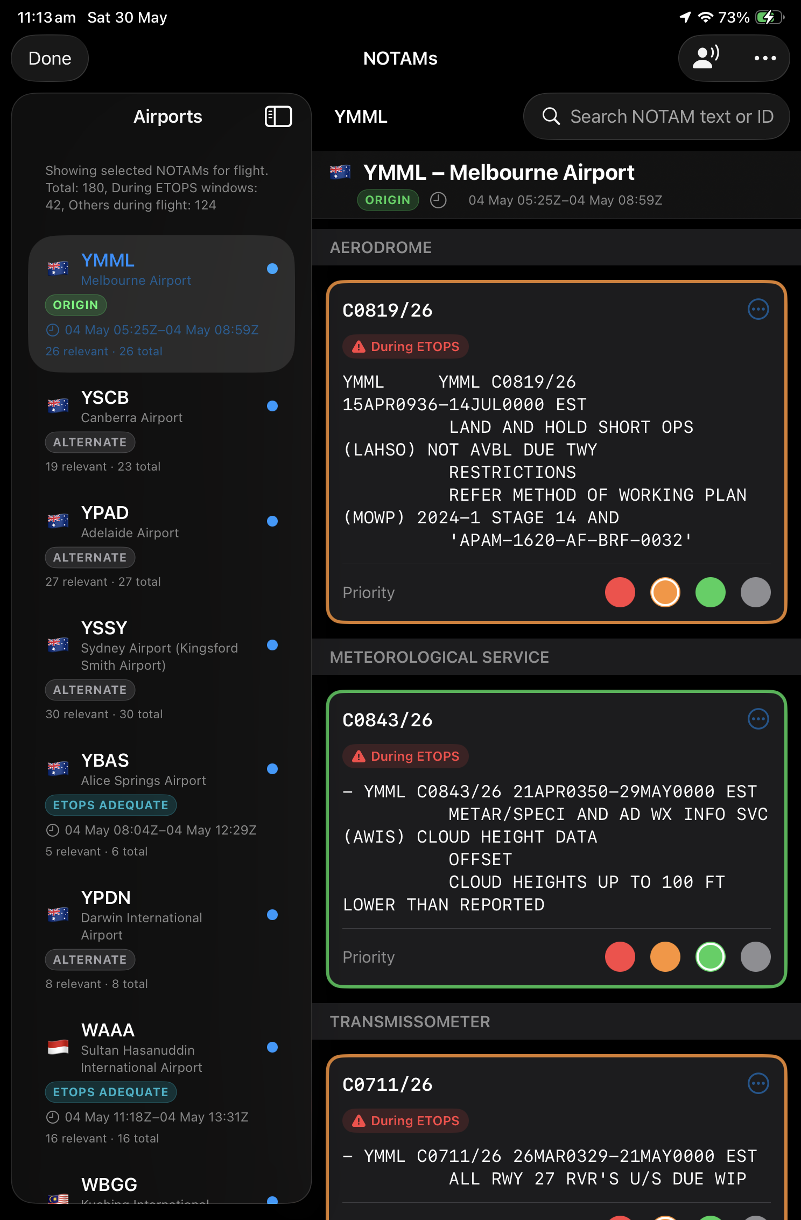Set C0843/26 priority to grey
This screenshot has width=801, height=1220.
(x=756, y=957)
